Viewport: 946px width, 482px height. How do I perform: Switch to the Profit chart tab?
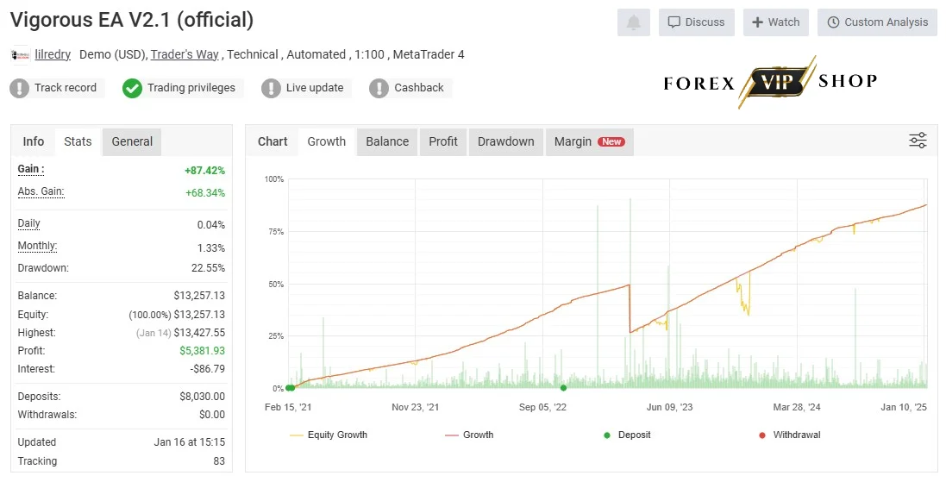tap(443, 141)
